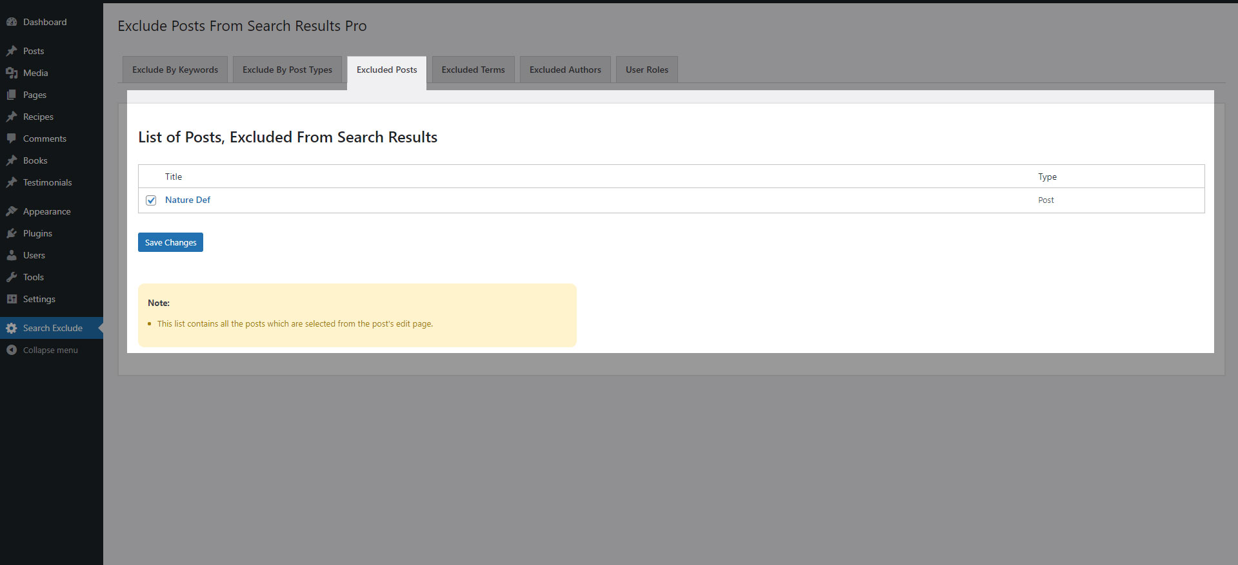Open the Recipes menu label
Screen dimensions: 1238x565
[38, 117]
